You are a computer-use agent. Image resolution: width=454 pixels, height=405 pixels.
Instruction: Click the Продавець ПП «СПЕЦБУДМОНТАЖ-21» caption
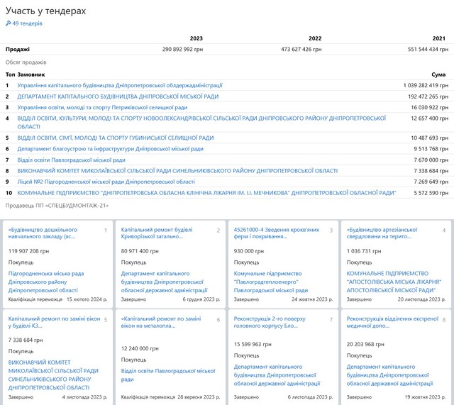[x=57, y=206]
